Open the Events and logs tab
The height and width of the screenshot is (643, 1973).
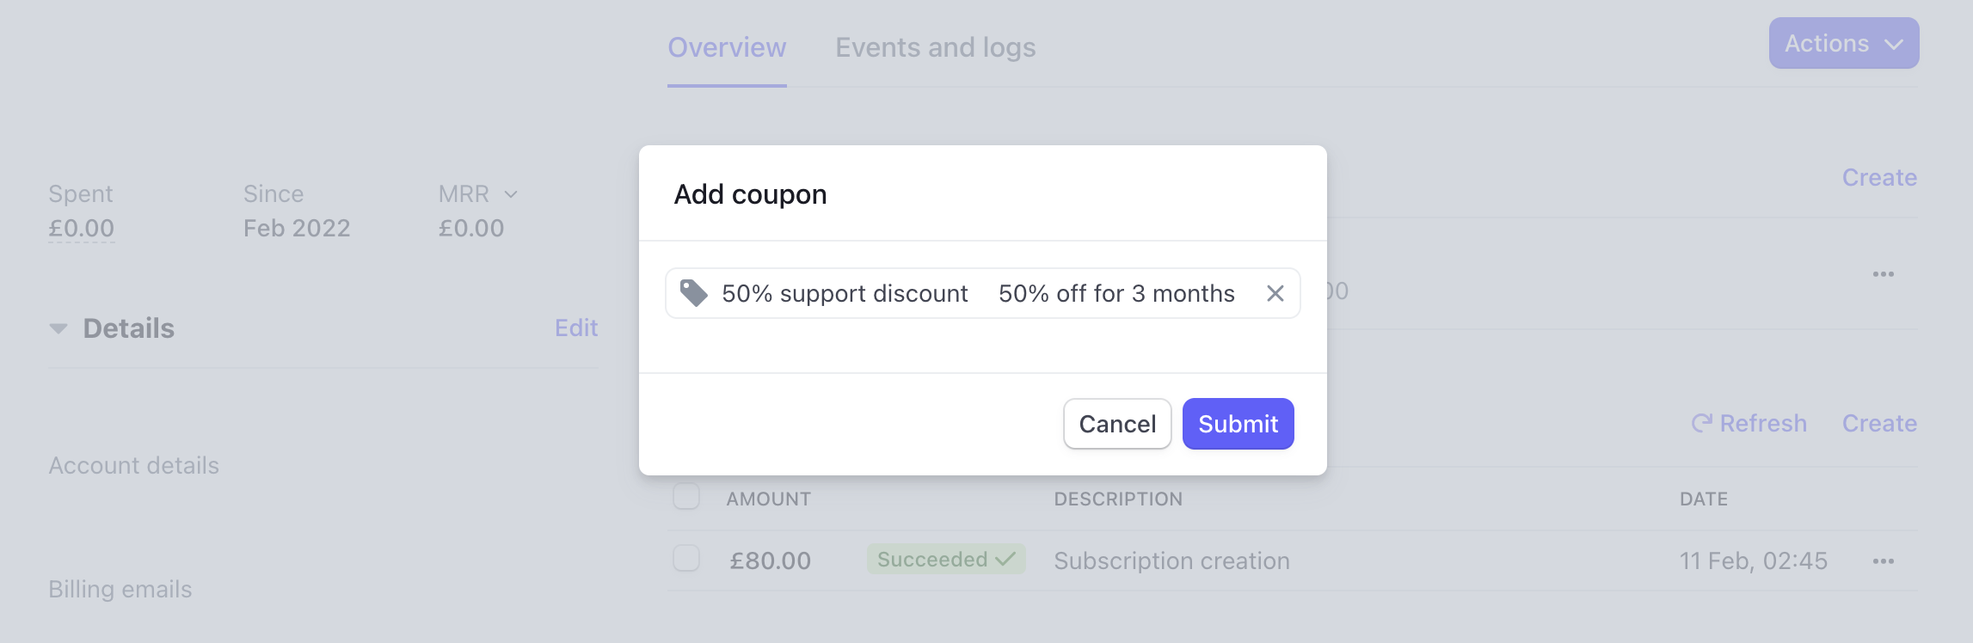click(x=935, y=47)
